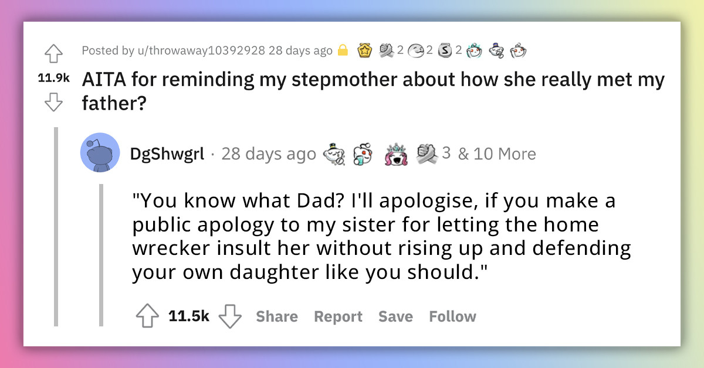
Task: Click Share under the comment
Action: (276, 316)
